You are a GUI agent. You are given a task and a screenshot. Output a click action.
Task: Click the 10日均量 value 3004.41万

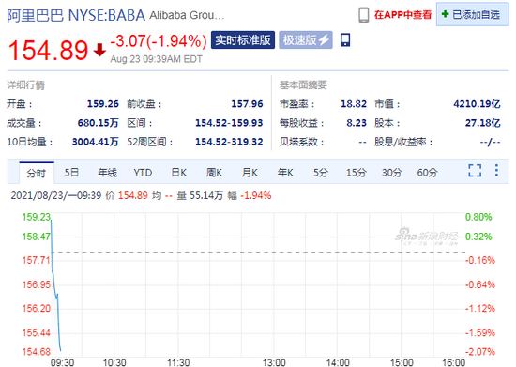(96, 142)
